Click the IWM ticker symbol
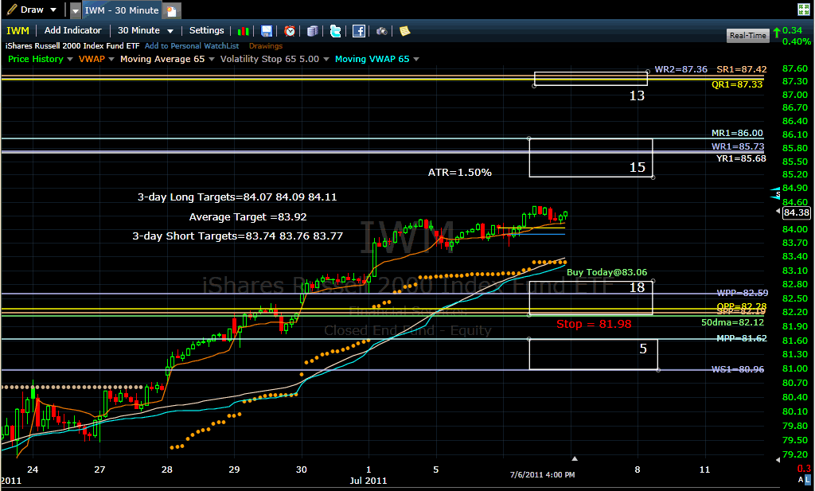 point(18,31)
